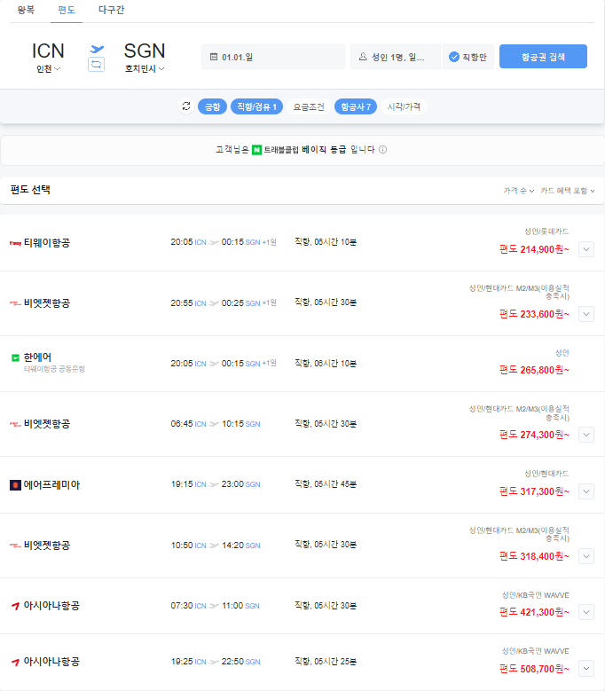This screenshot has height=691, width=605.
Task: Open the 직항/경유 1 filter
Action: point(256,106)
